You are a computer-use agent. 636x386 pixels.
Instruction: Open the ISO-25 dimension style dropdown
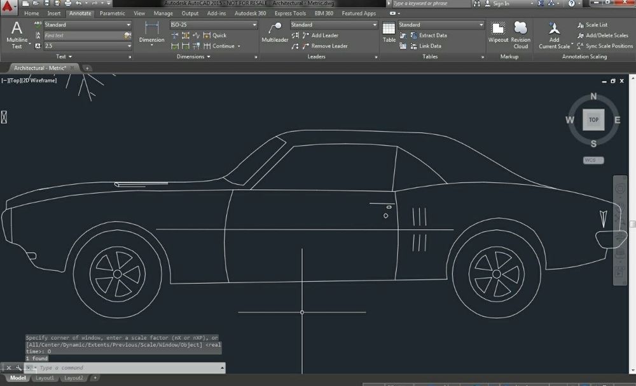(213, 25)
